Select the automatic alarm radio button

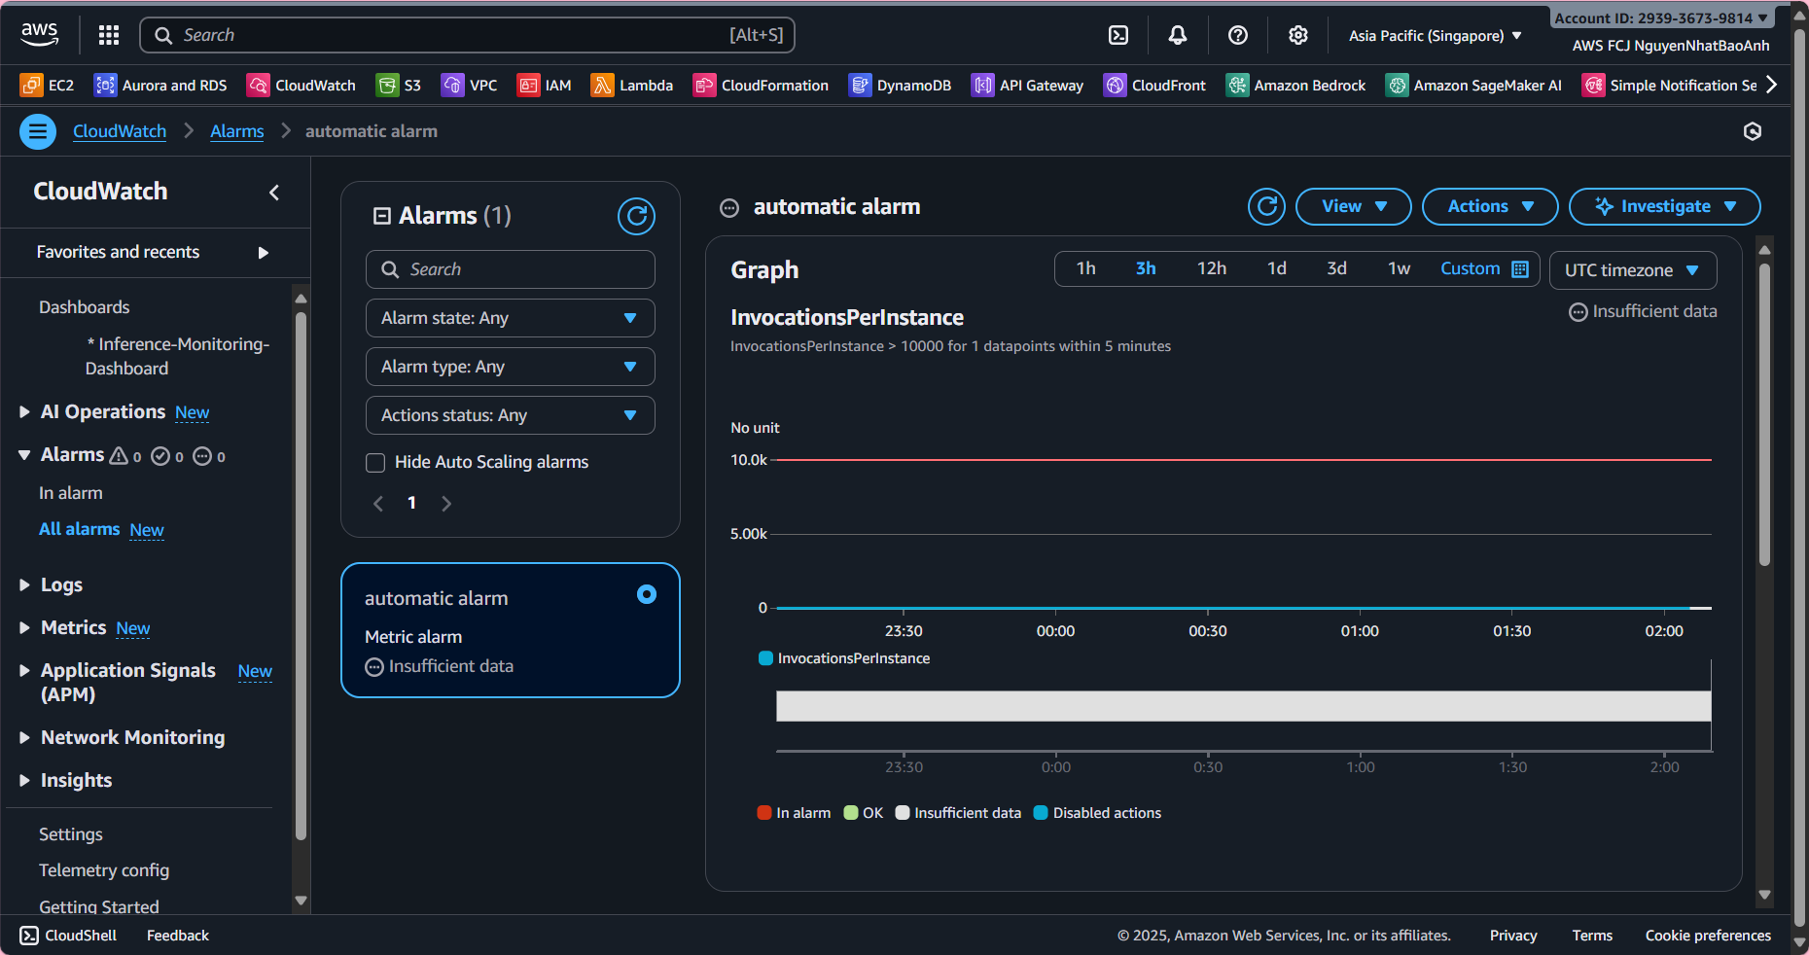tap(647, 594)
